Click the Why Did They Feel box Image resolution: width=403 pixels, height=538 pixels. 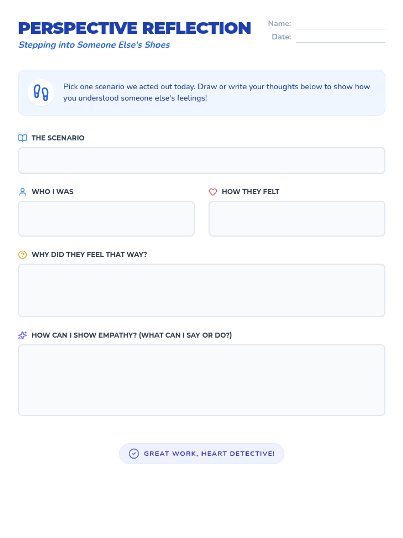pyautogui.click(x=201, y=290)
